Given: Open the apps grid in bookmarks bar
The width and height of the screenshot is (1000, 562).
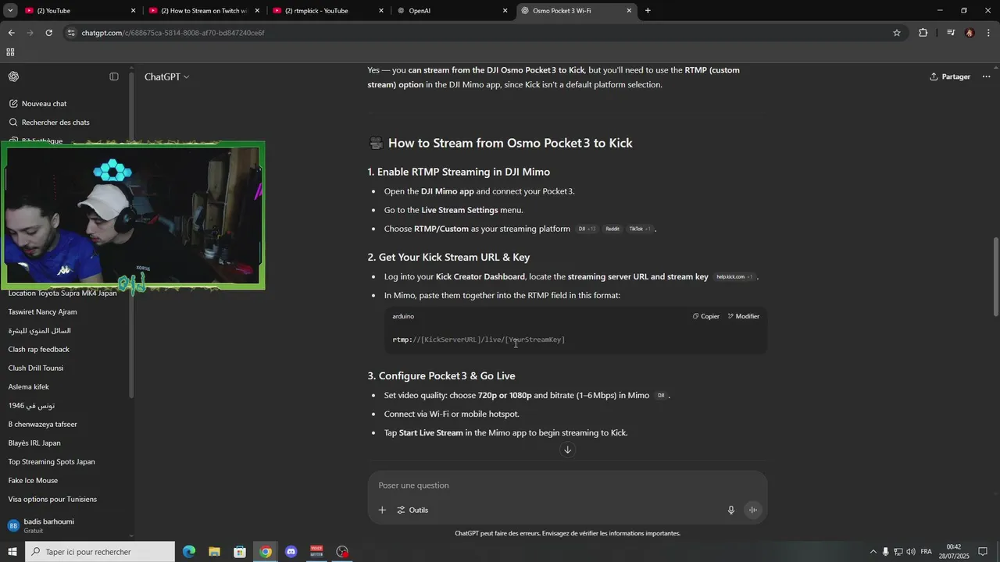Looking at the screenshot, I should pyautogui.click(x=10, y=52).
